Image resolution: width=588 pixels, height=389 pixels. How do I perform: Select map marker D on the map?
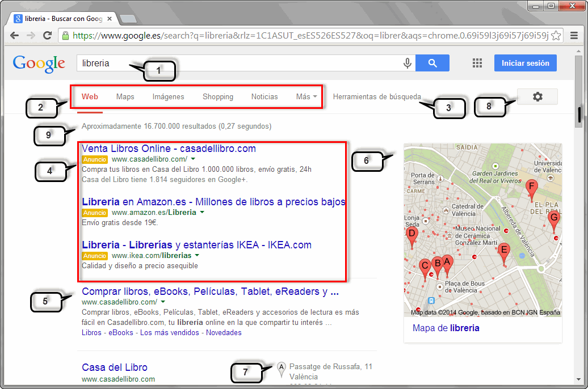pos(411,234)
